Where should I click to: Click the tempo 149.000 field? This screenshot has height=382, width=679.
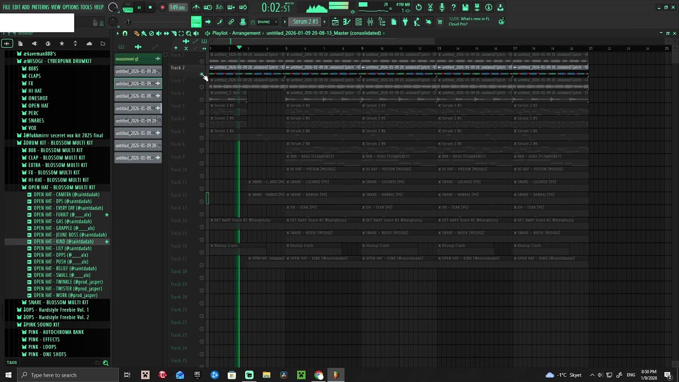178,7
